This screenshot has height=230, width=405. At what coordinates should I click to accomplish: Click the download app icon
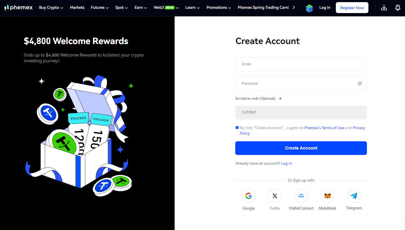tap(384, 8)
